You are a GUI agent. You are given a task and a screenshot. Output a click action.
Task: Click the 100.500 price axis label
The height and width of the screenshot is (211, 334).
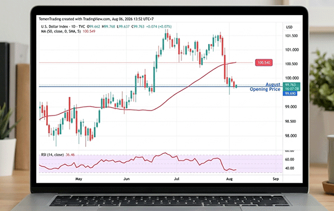click(x=291, y=64)
